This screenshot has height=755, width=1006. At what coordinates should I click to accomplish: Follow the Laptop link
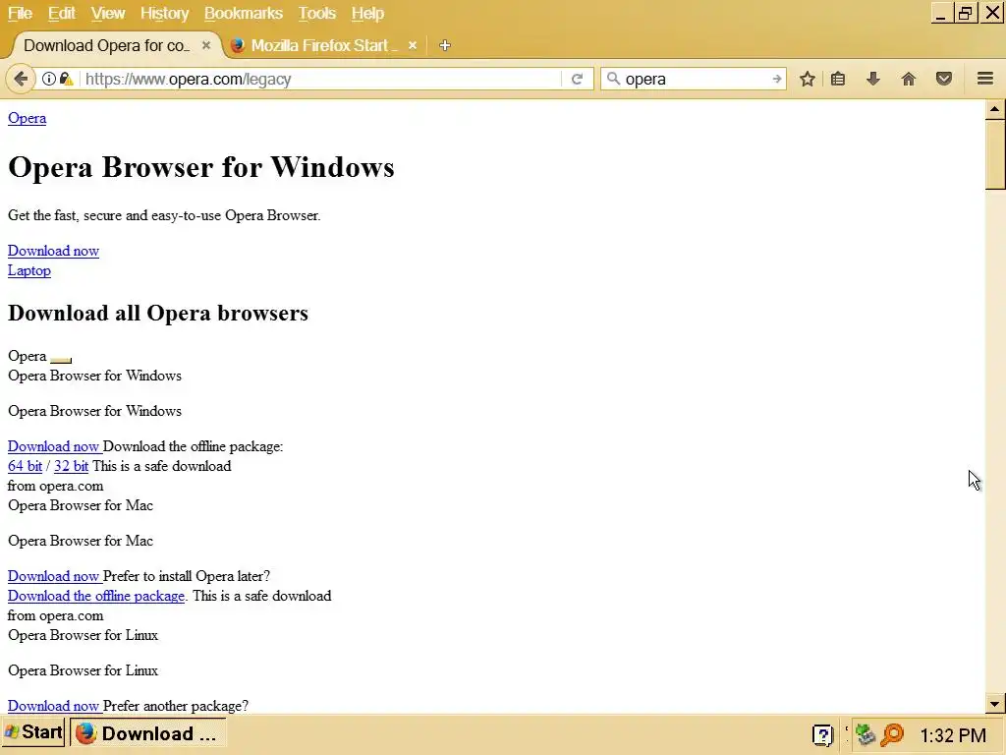[28, 271]
